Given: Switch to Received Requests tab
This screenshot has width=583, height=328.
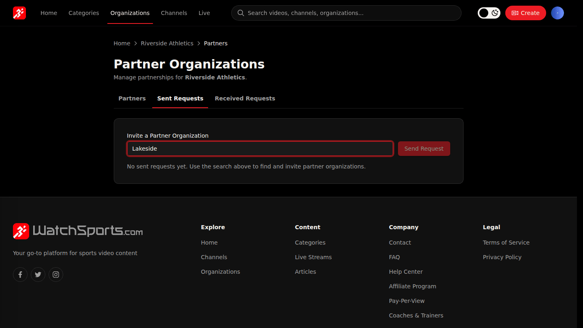Looking at the screenshot, I should tap(245, 98).
